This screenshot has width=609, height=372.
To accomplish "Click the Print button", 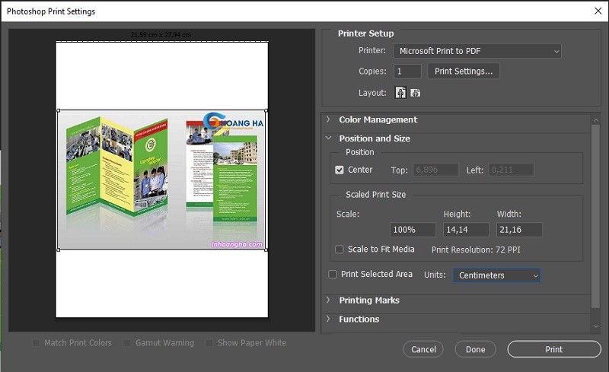I will pos(554,349).
